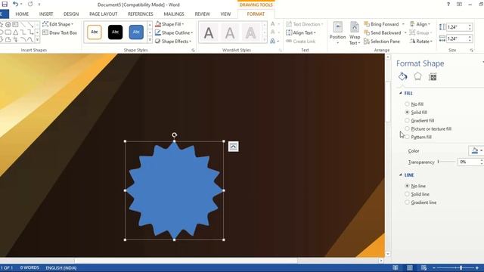Viewport: 484px width, 272px height.
Task: Click Send Backward
Action: tap(383, 32)
